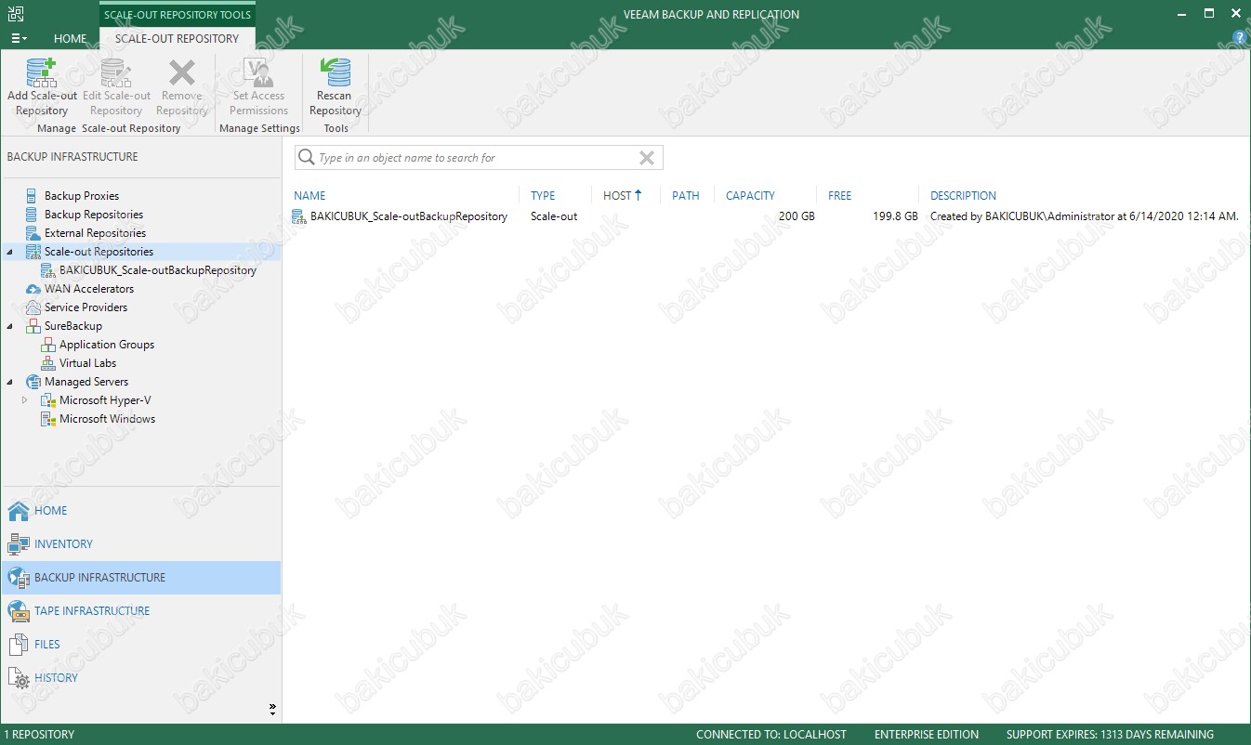Collapse SureBackup tree node
The height and width of the screenshot is (745, 1251).
point(9,326)
